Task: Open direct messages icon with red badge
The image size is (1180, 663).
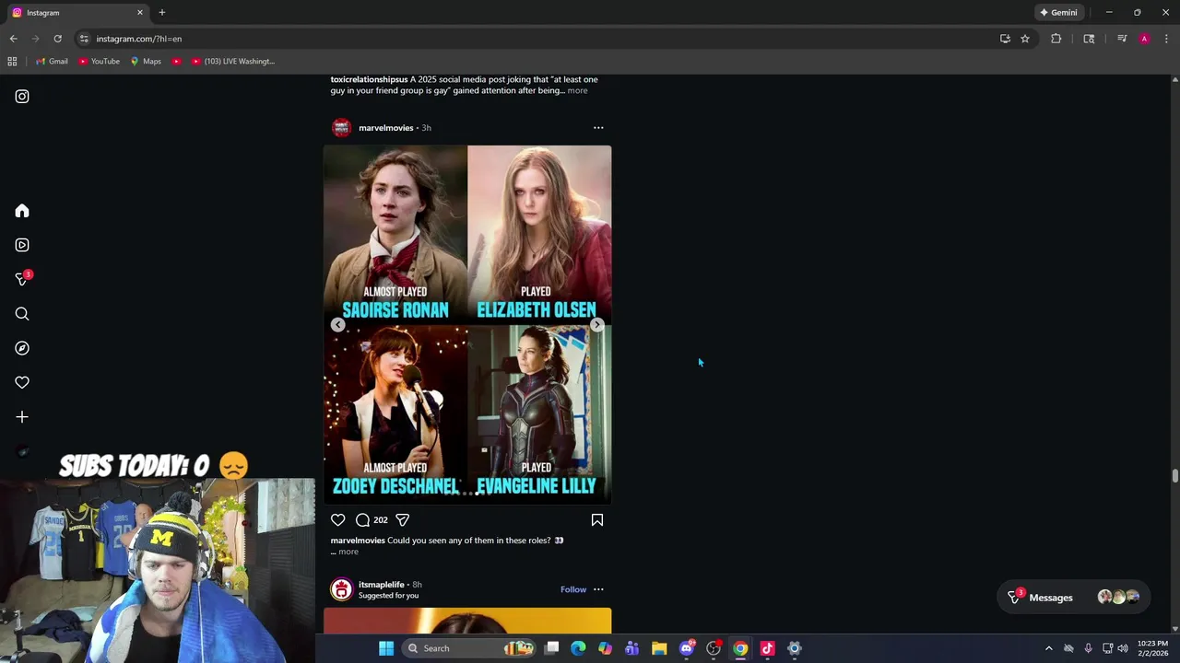Action: (x=22, y=279)
